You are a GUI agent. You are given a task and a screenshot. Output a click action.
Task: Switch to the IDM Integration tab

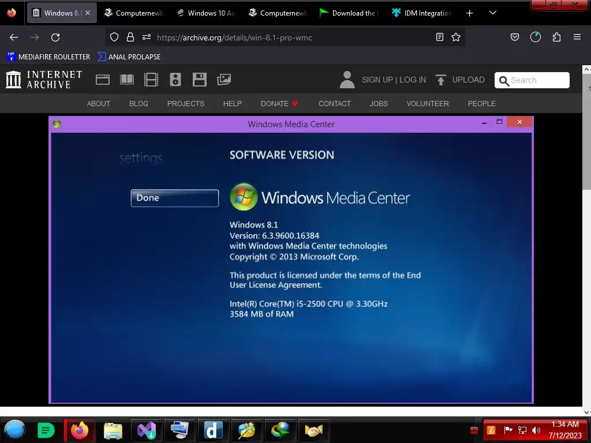421,13
